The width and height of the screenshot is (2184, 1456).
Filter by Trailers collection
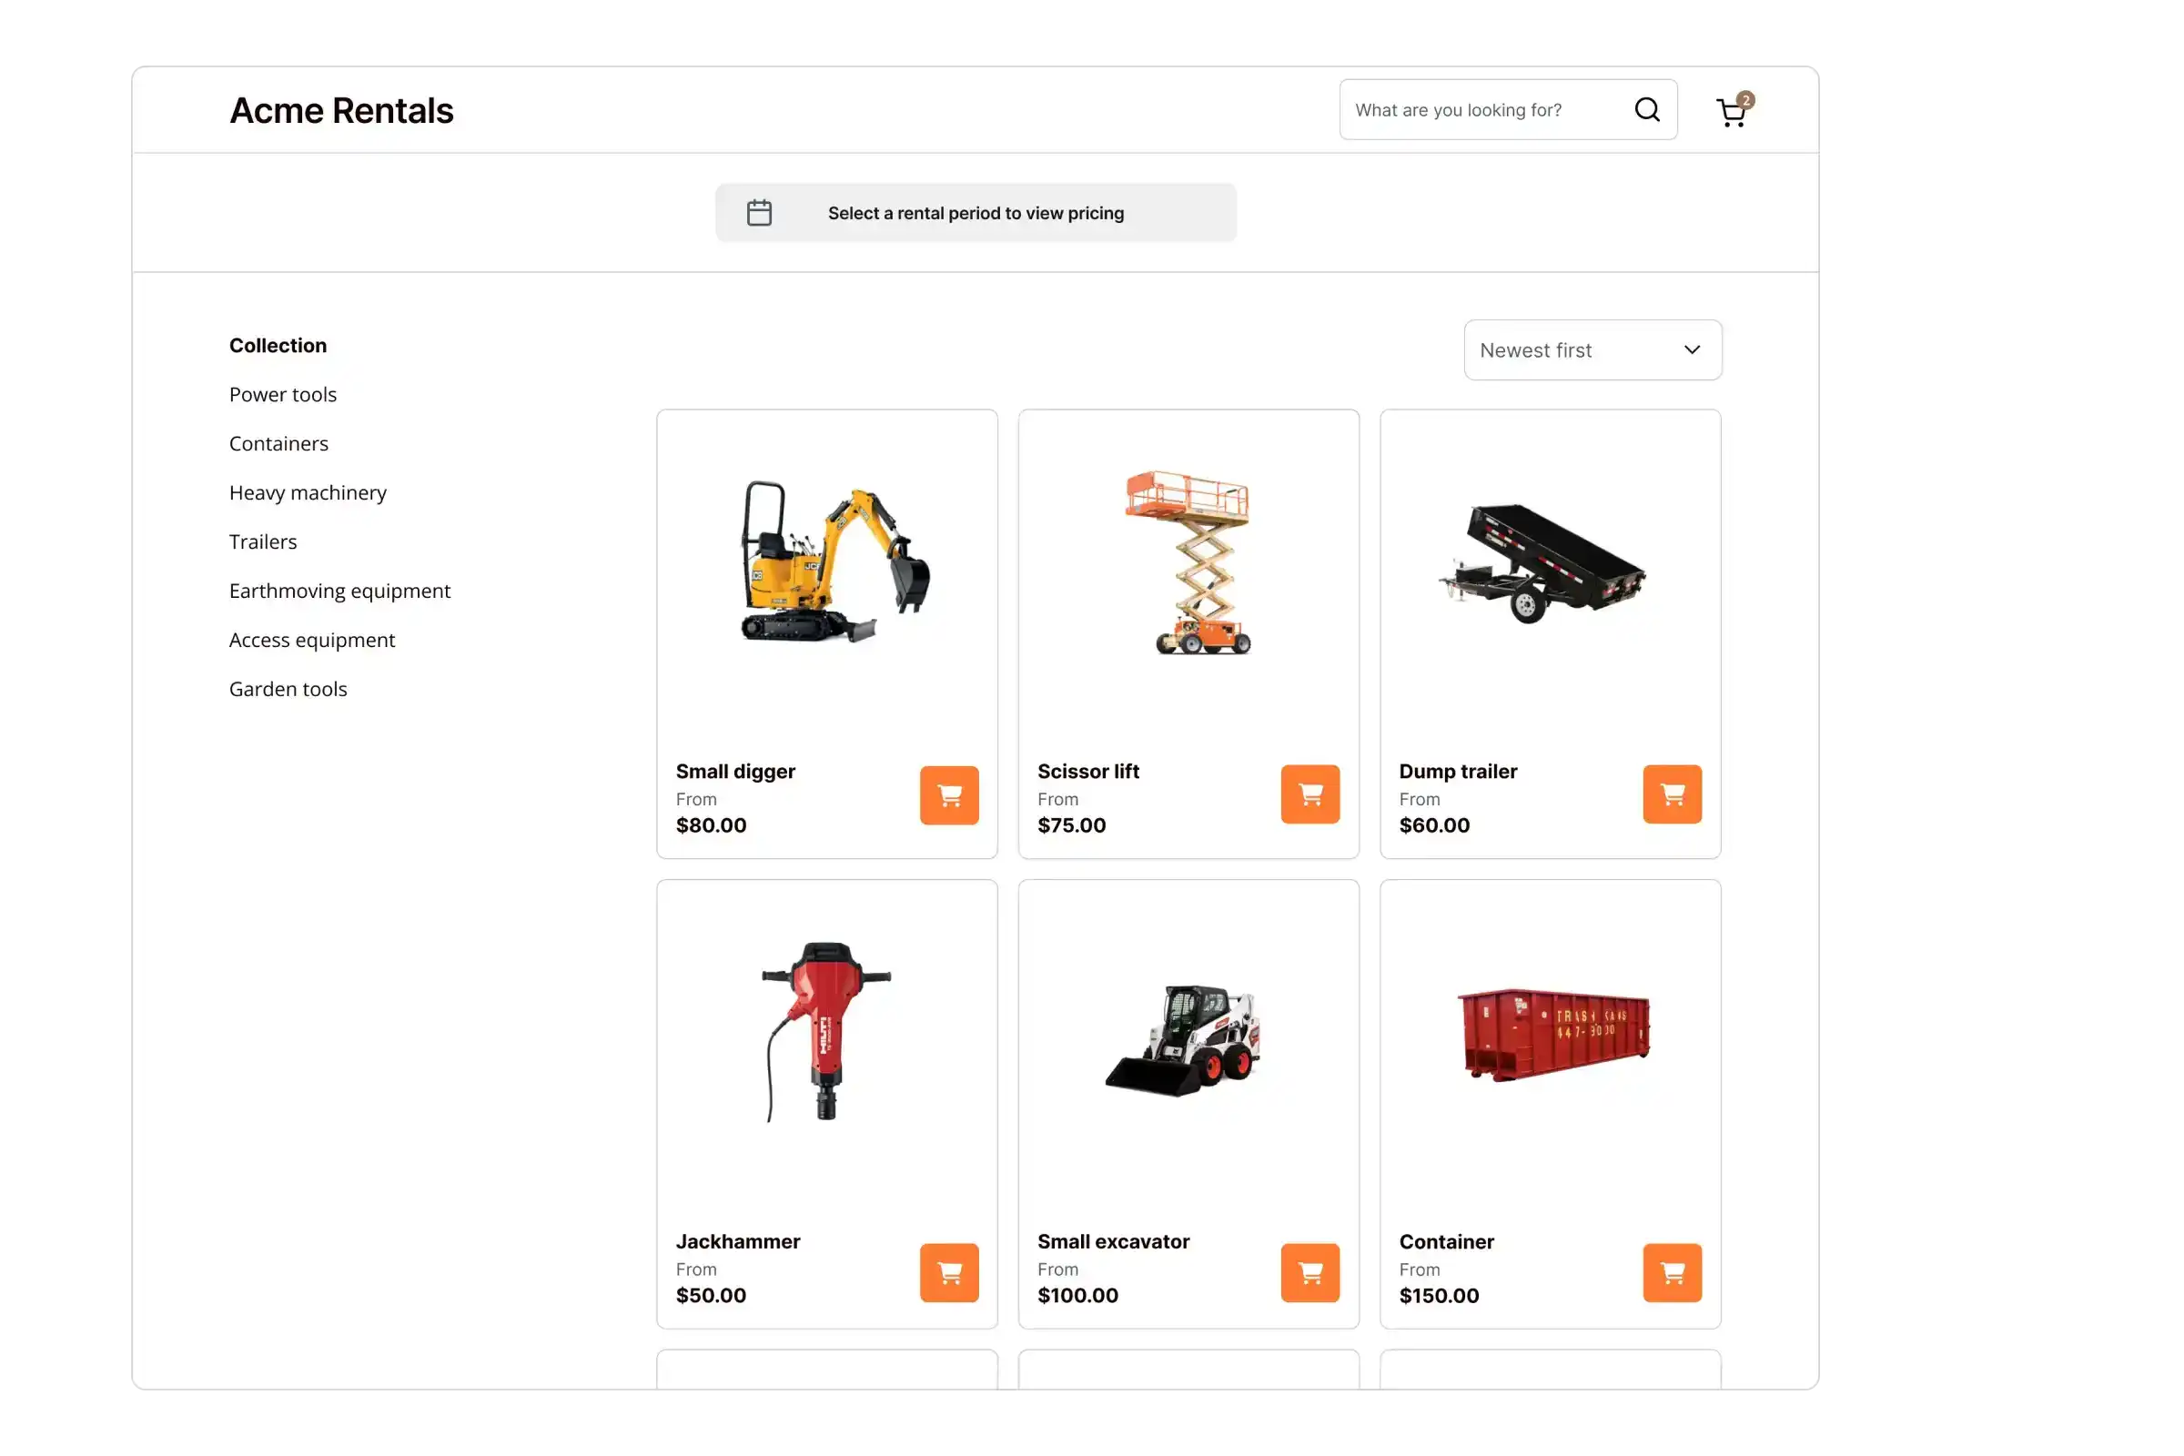pos(263,542)
